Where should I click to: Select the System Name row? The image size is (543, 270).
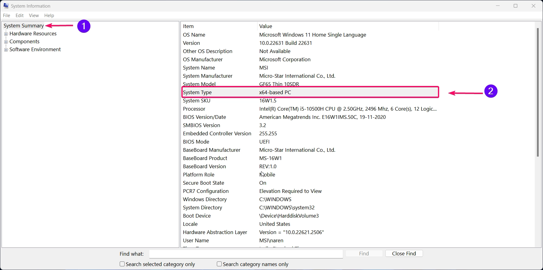point(310,68)
